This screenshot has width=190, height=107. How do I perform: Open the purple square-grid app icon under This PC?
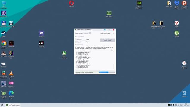click(x=4, y=14)
